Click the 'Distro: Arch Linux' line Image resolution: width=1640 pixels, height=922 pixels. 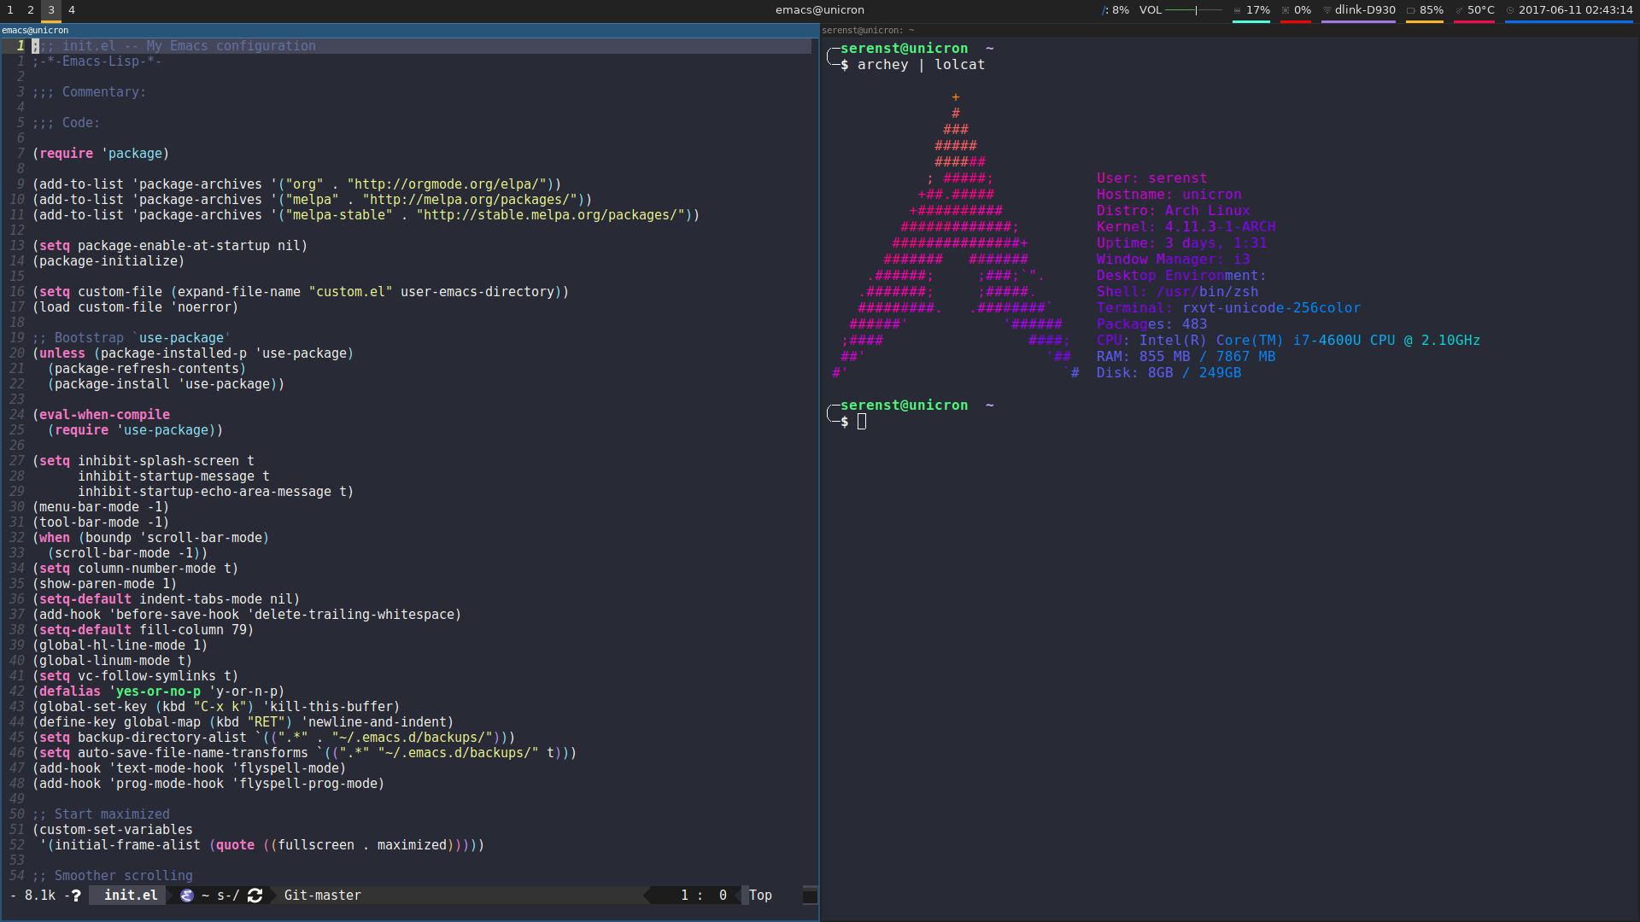[x=1173, y=211]
